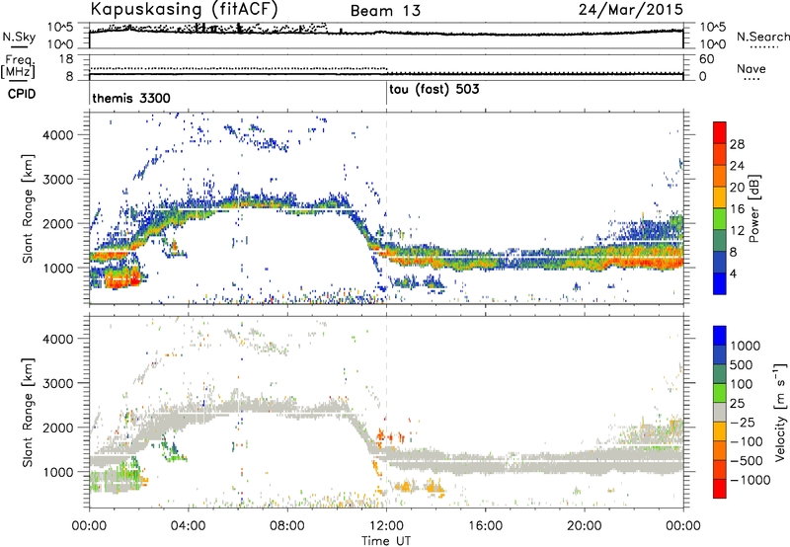Click the '08:00' time axis label
The image size is (790, 547).
tap(287, 526)
